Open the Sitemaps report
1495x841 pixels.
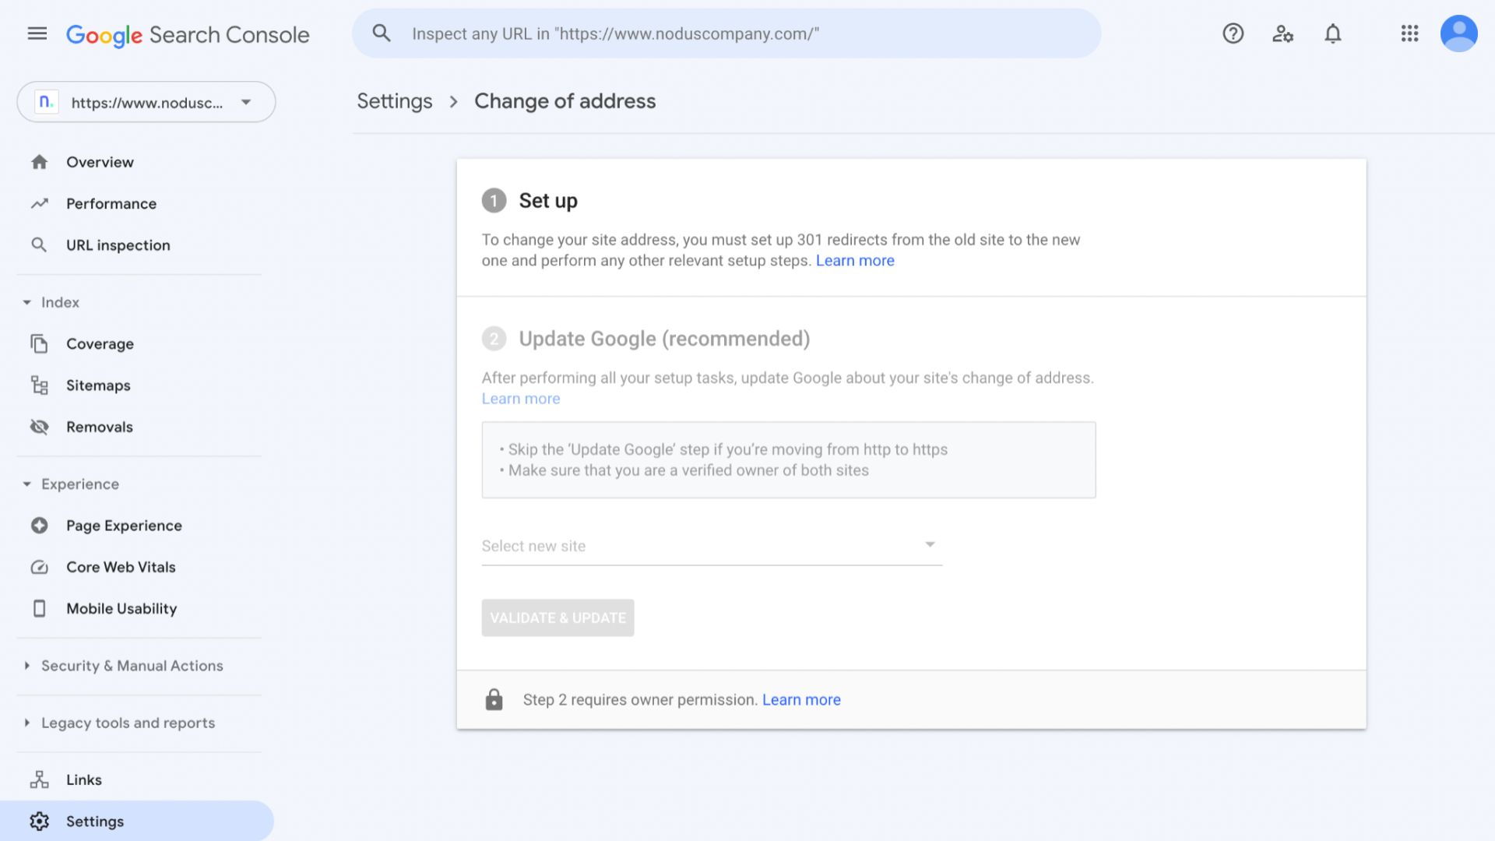pyautogui.click(x=98, y=385)
